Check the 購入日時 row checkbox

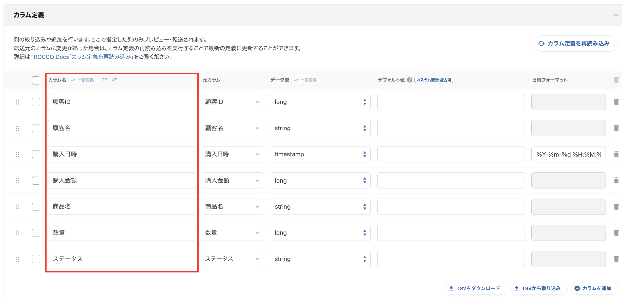[x=36, y=154]
